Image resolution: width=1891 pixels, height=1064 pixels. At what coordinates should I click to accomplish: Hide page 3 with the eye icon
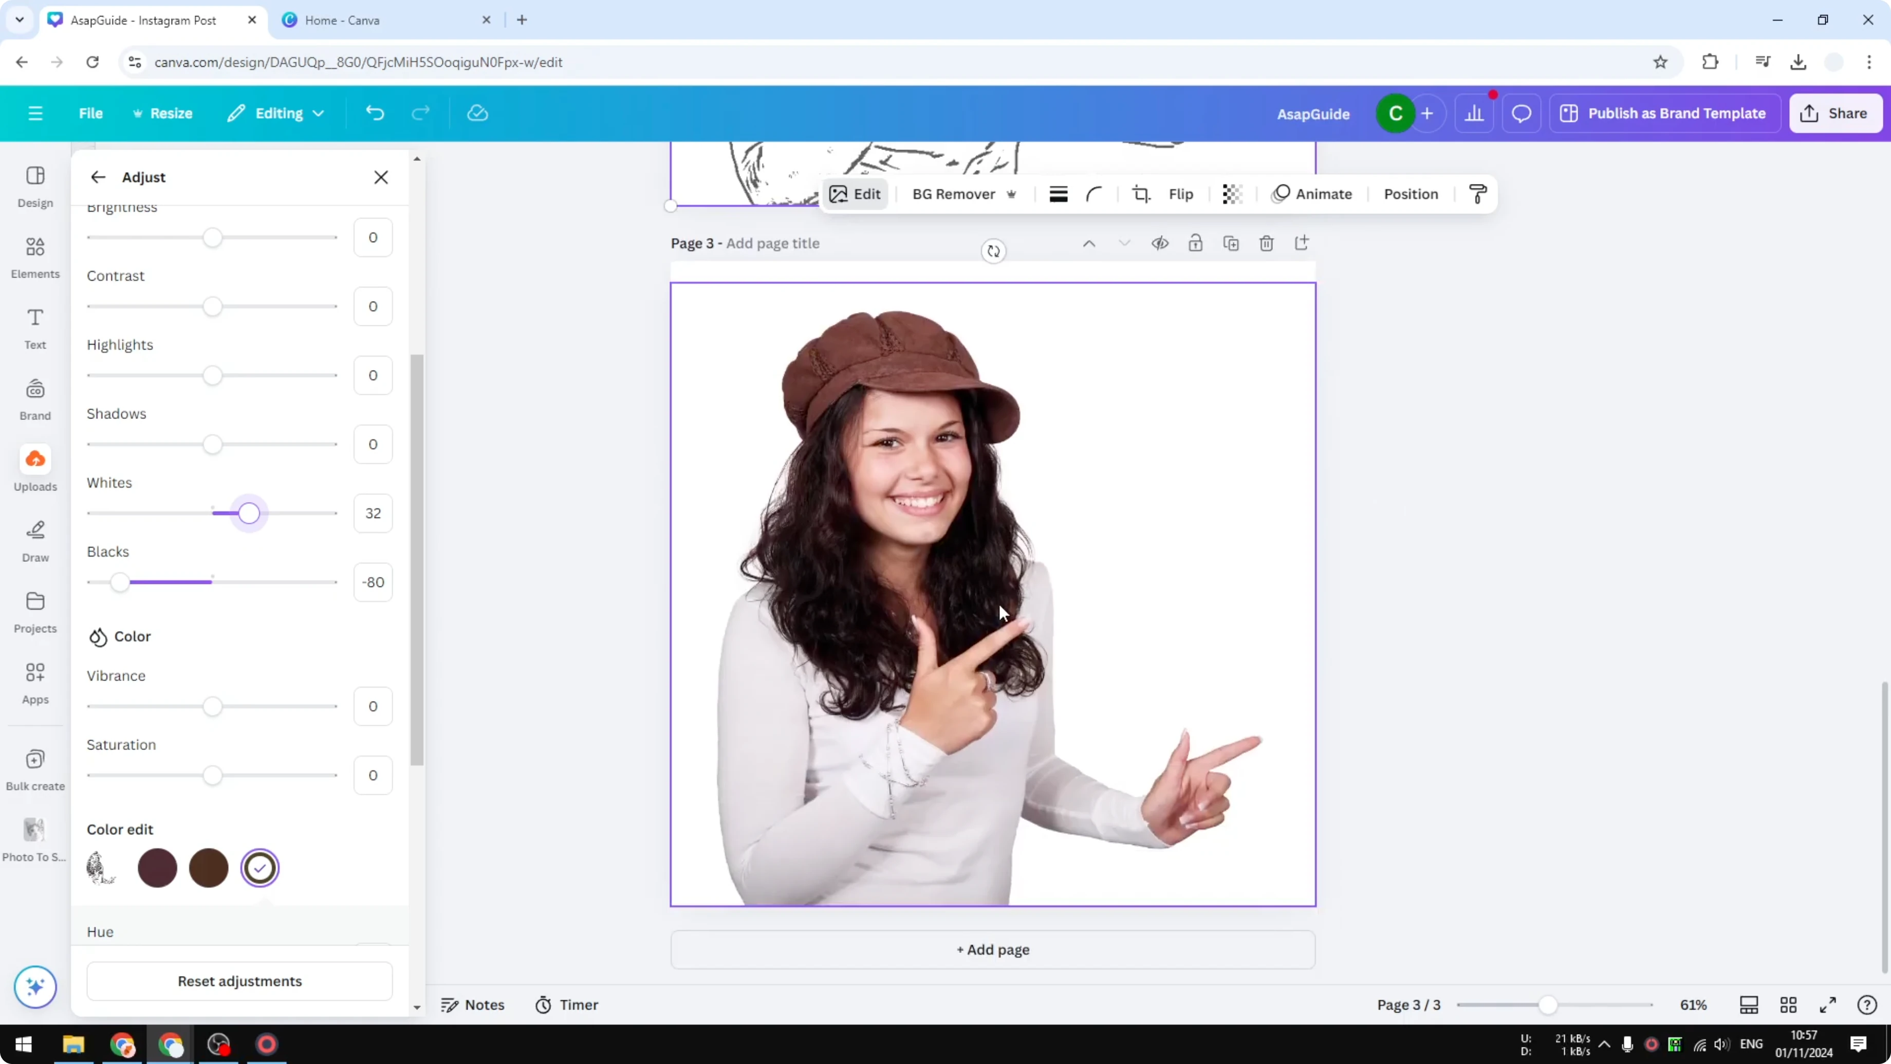pos(1160,243)
